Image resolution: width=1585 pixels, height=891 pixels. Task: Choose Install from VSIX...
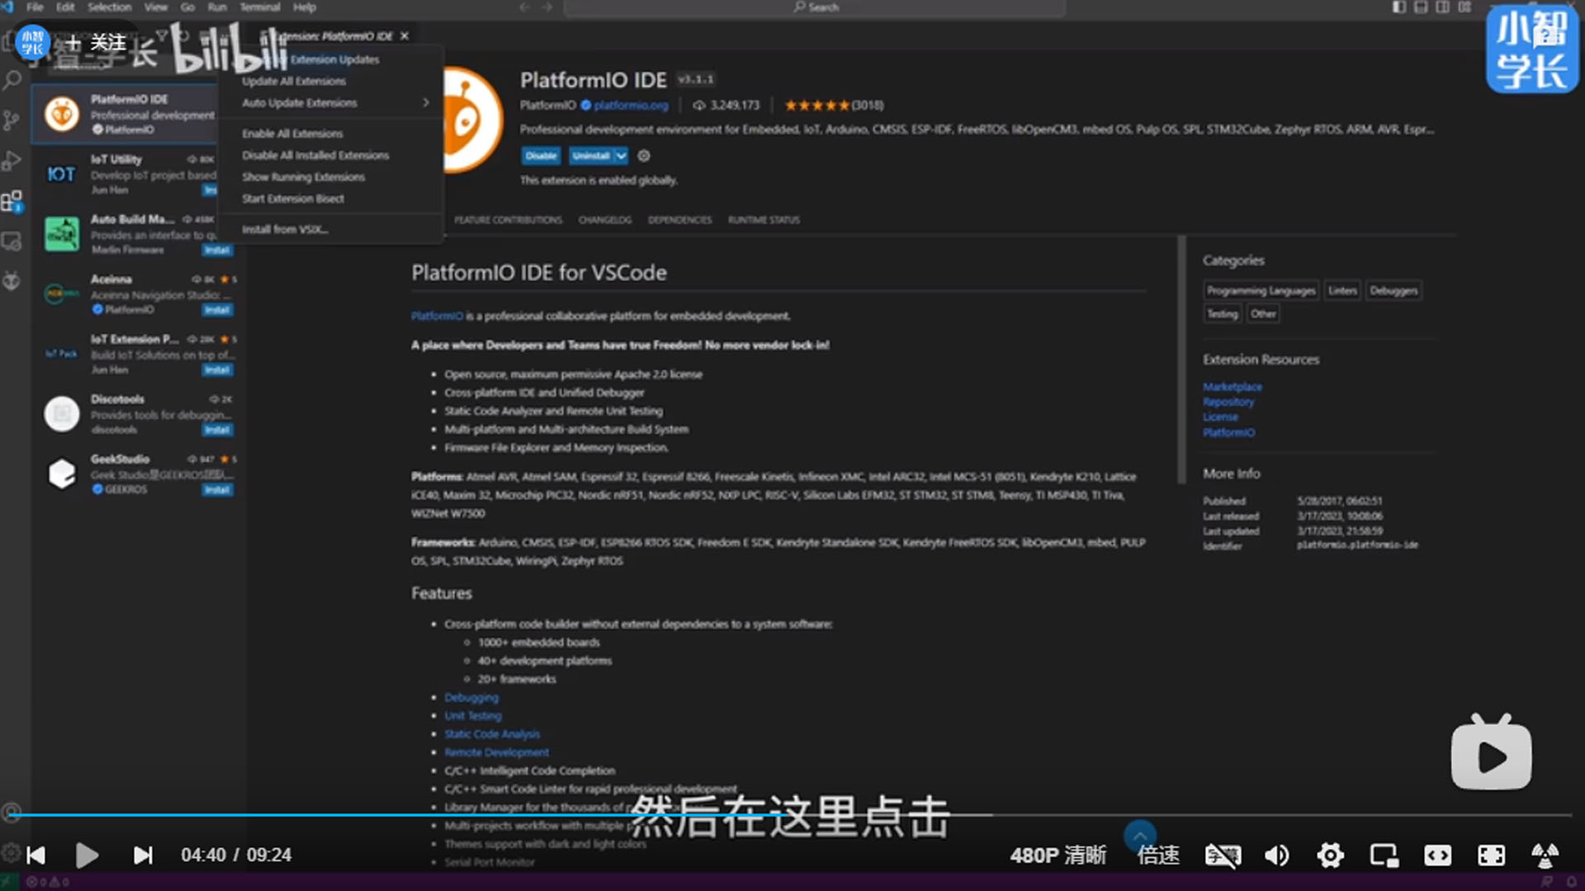coord(330,229)
